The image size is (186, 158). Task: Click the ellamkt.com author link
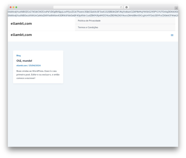(22, 65)
